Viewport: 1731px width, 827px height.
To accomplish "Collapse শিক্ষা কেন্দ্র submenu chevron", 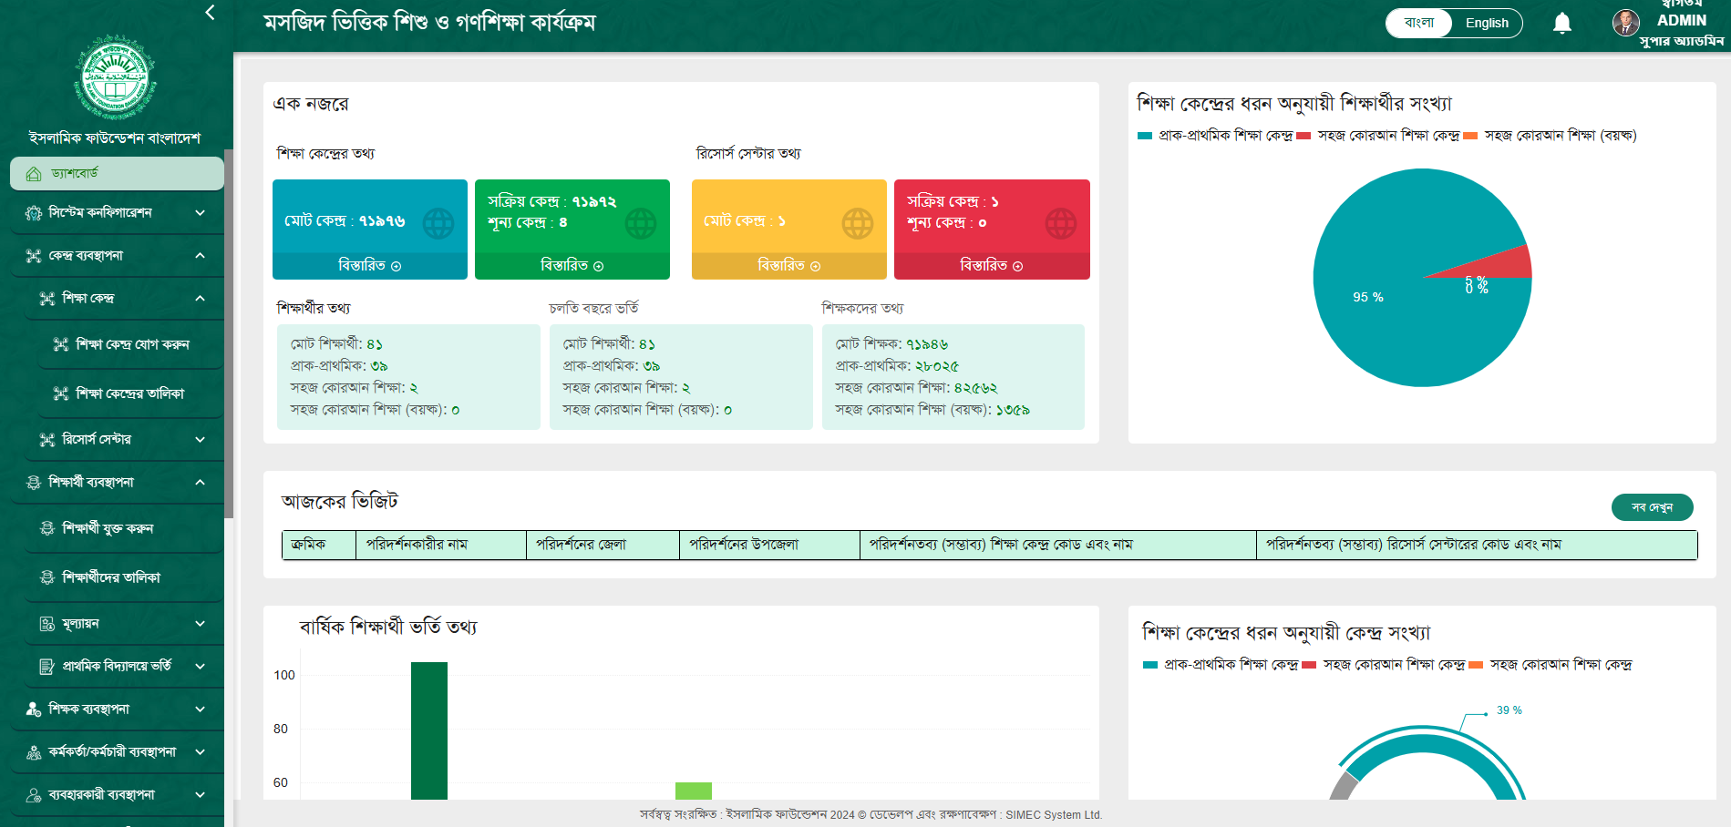I will point(200,299).
